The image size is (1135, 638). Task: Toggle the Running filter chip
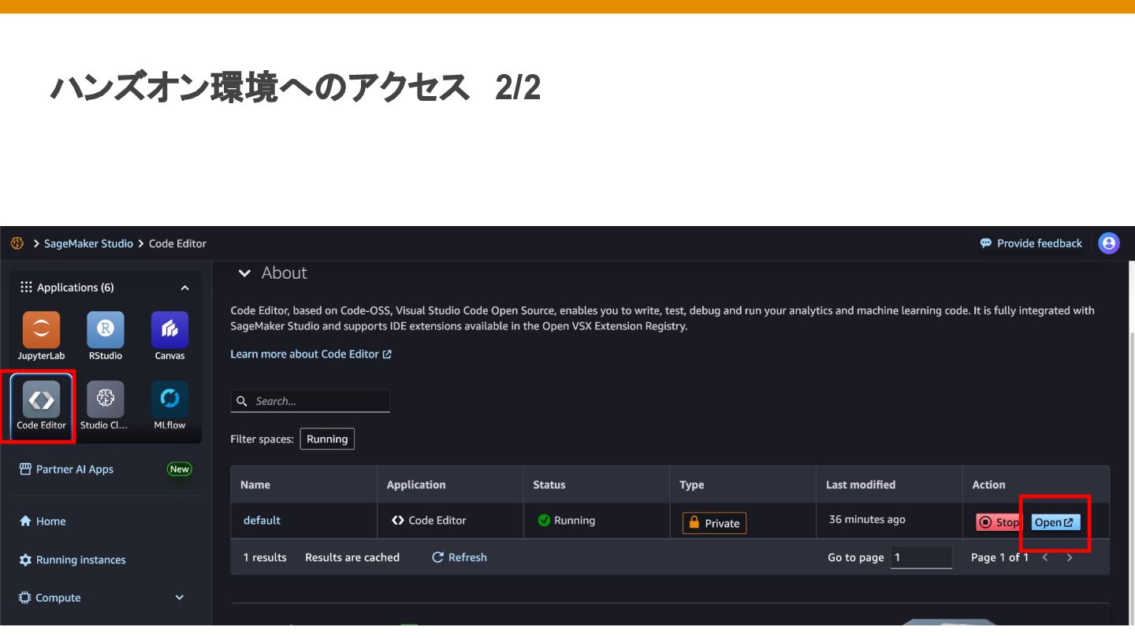click(x=327, y=439)
